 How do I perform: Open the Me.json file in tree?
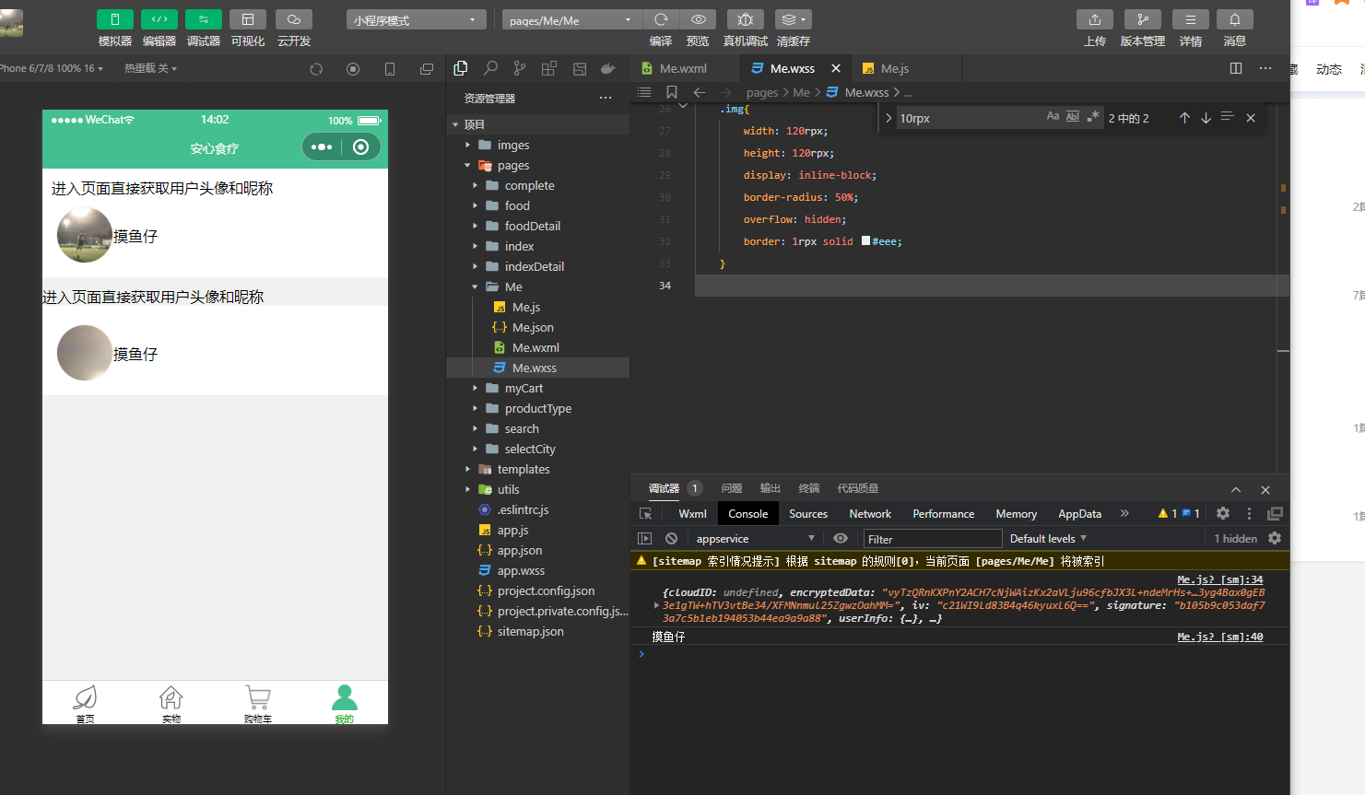[533, 327]
